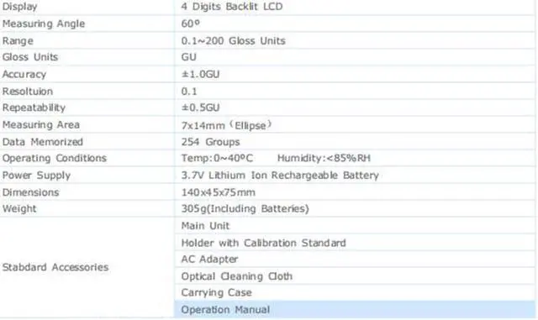Select the 4 Digits Backlit LCD value
538x320 pixels.
click(x=232, y=7)
